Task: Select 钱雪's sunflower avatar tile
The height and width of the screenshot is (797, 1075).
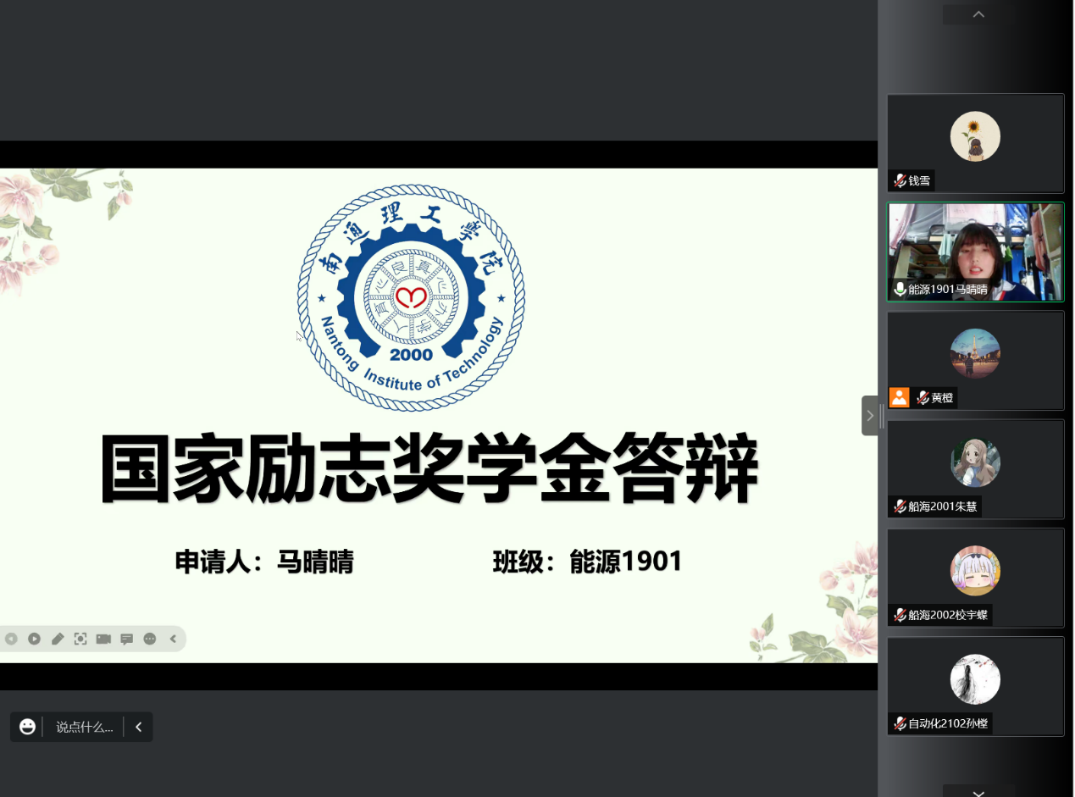Action: (x=975, y=136)
